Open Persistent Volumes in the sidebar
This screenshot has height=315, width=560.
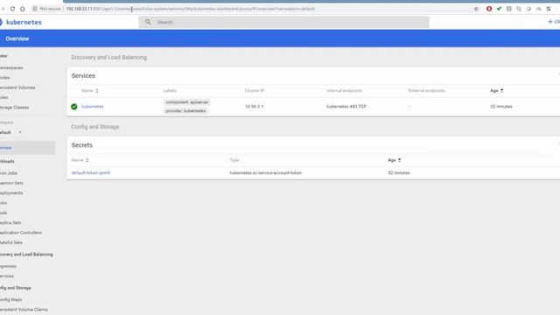(x=17, y=87)
